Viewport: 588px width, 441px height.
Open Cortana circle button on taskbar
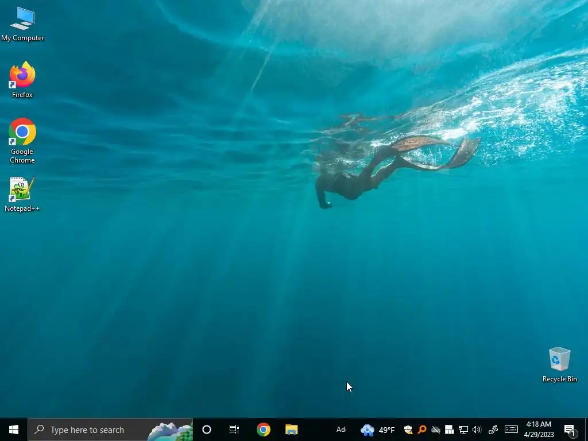tap(207, 430)
